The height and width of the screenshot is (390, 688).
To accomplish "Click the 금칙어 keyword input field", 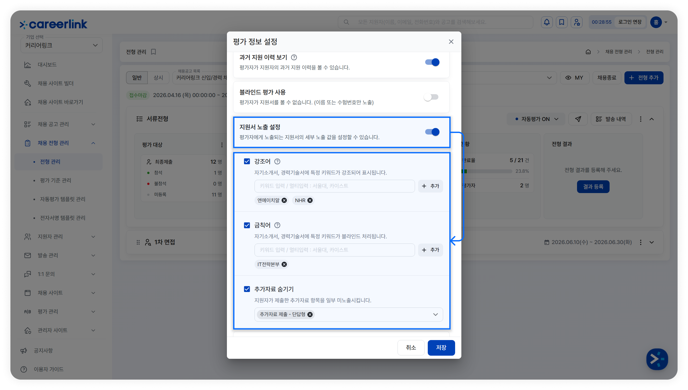I will click(x=334, y=250).
